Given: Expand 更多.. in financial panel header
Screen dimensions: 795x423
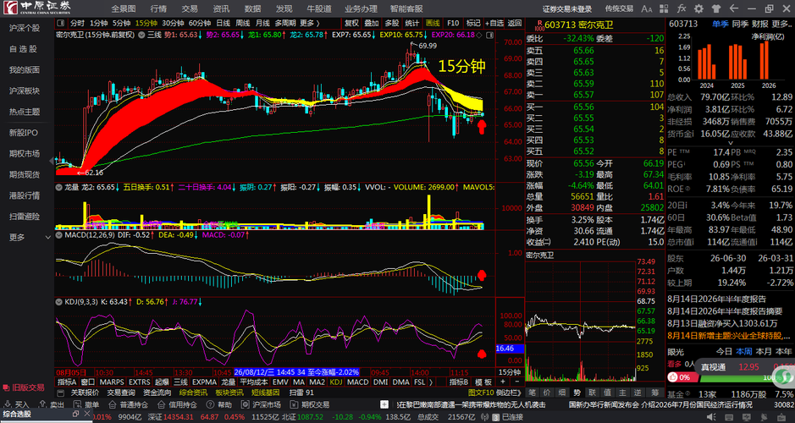Looking at the screenshot, I should pos(781,24).
